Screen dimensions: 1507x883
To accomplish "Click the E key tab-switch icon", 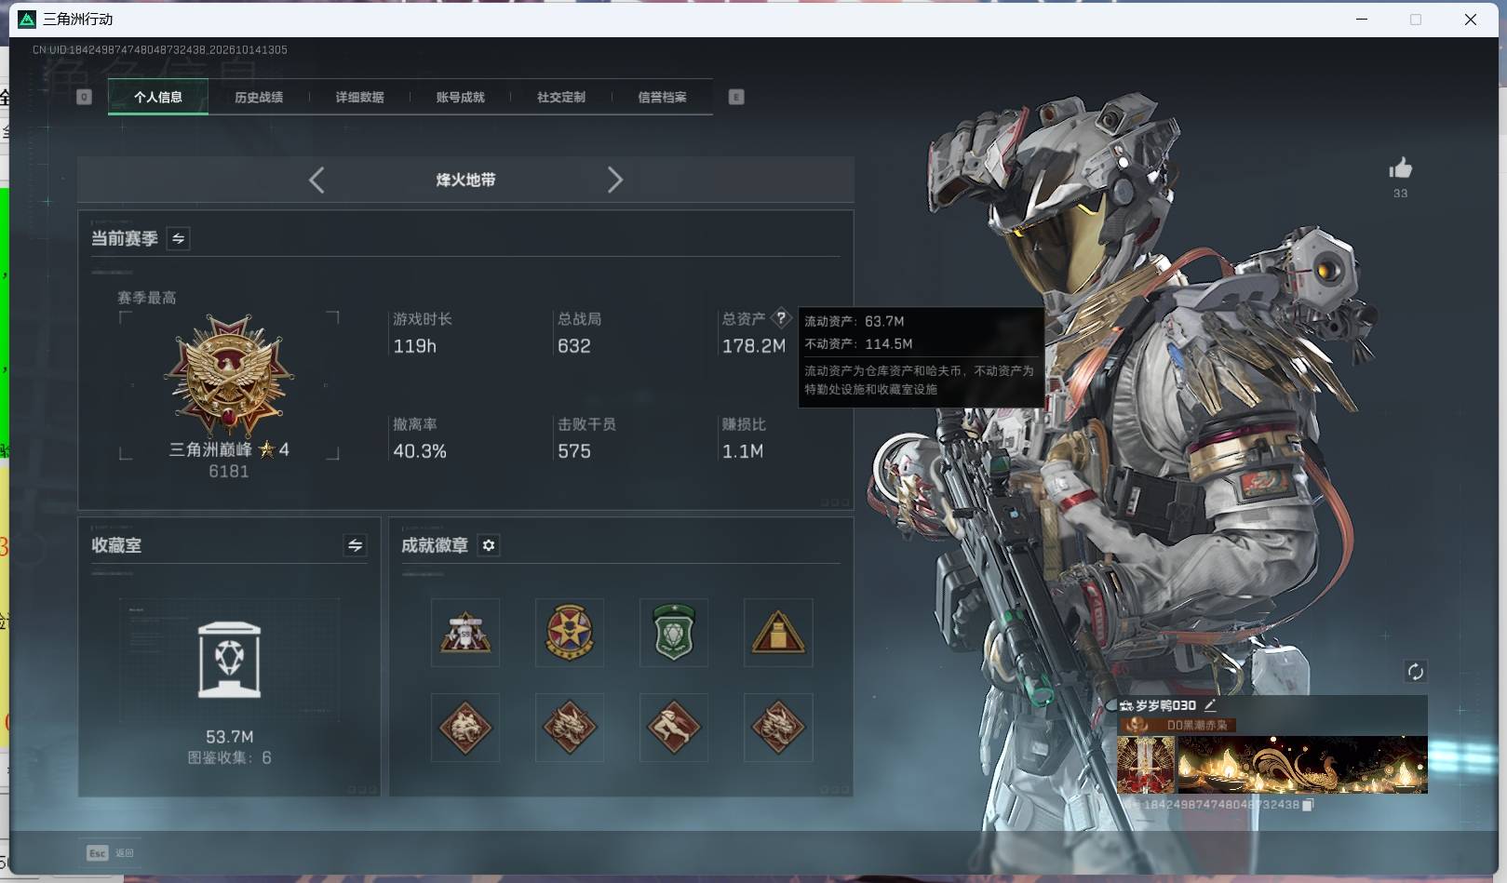I will click(x=736, y=97).
